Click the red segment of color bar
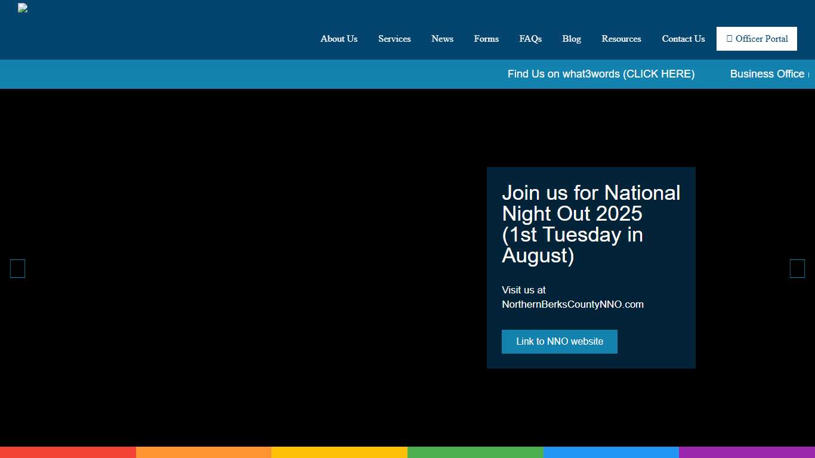 (68, 452)
